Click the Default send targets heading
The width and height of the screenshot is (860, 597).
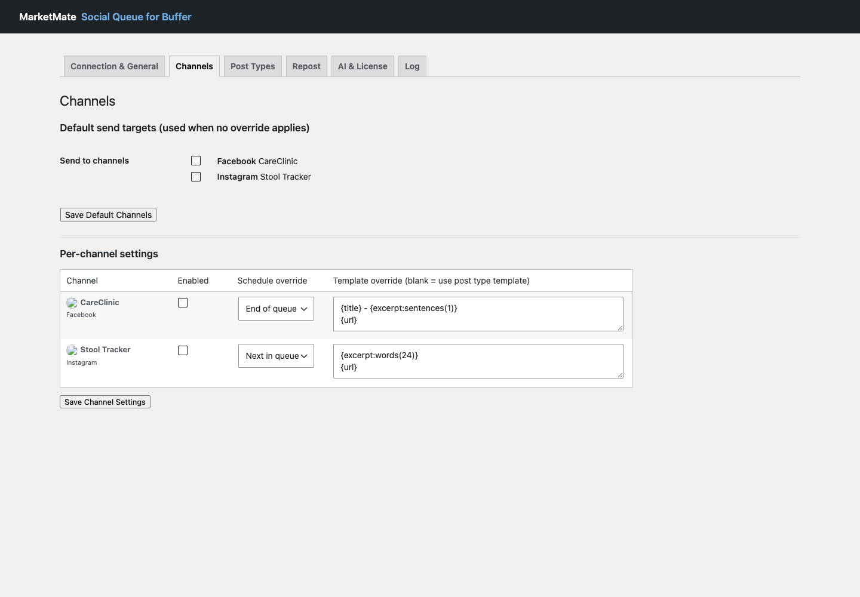coord(185,128)
